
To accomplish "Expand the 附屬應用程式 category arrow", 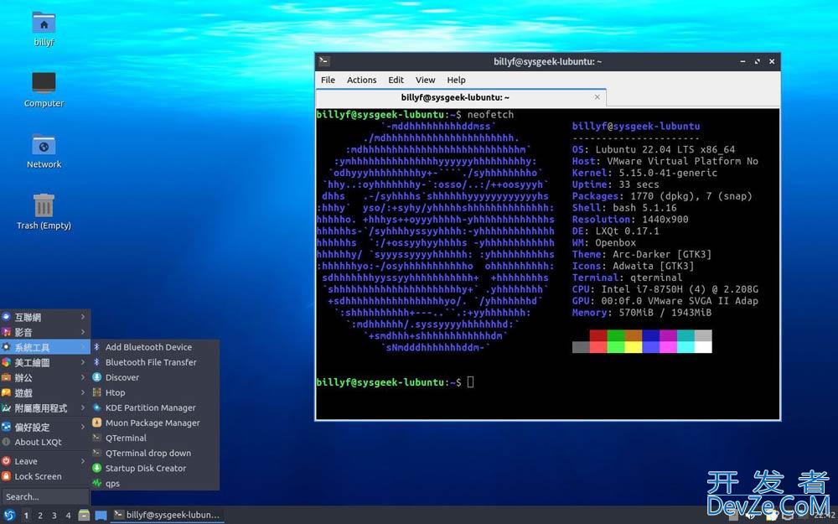I will 83,408.
